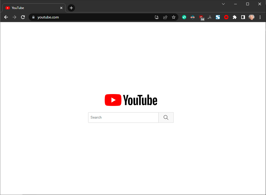Click the YouTube logo on the page
Viewport: 266px width, 195px height.
(131, 100)
